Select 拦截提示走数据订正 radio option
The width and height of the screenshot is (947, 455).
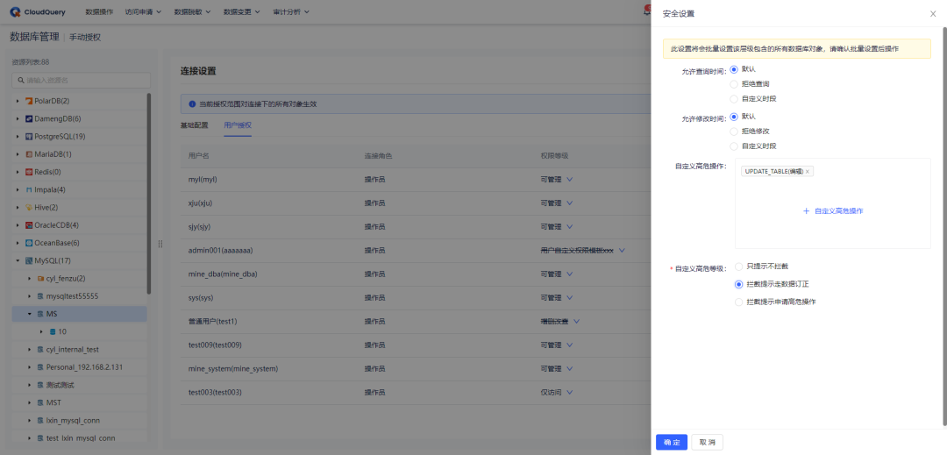(738, 284)
